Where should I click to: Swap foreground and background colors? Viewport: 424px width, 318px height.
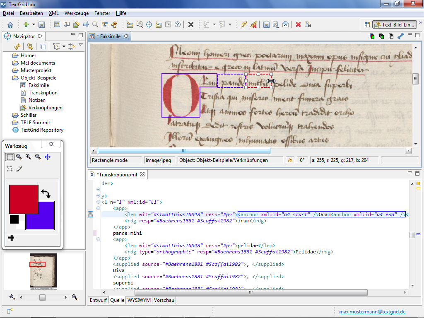point(46,193)
